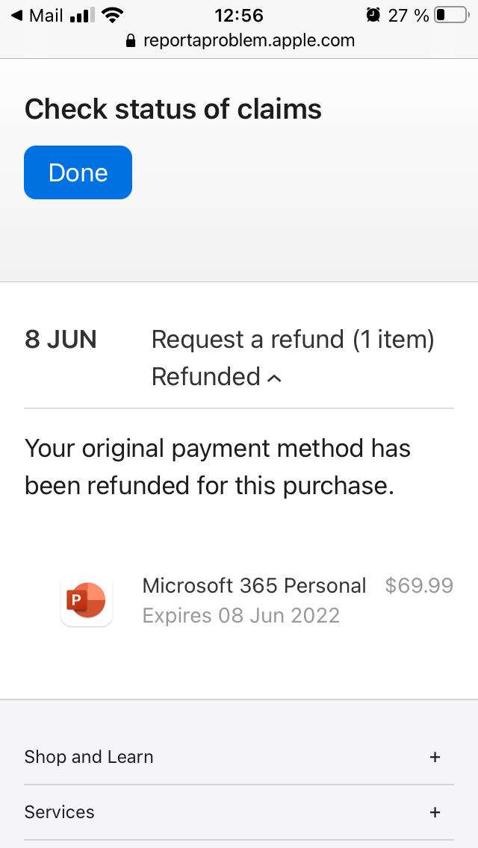The height and width of the screenshot is (848, 478).
Task: Tap the 12:56 clock in status bar
Action: click(238, 15)
